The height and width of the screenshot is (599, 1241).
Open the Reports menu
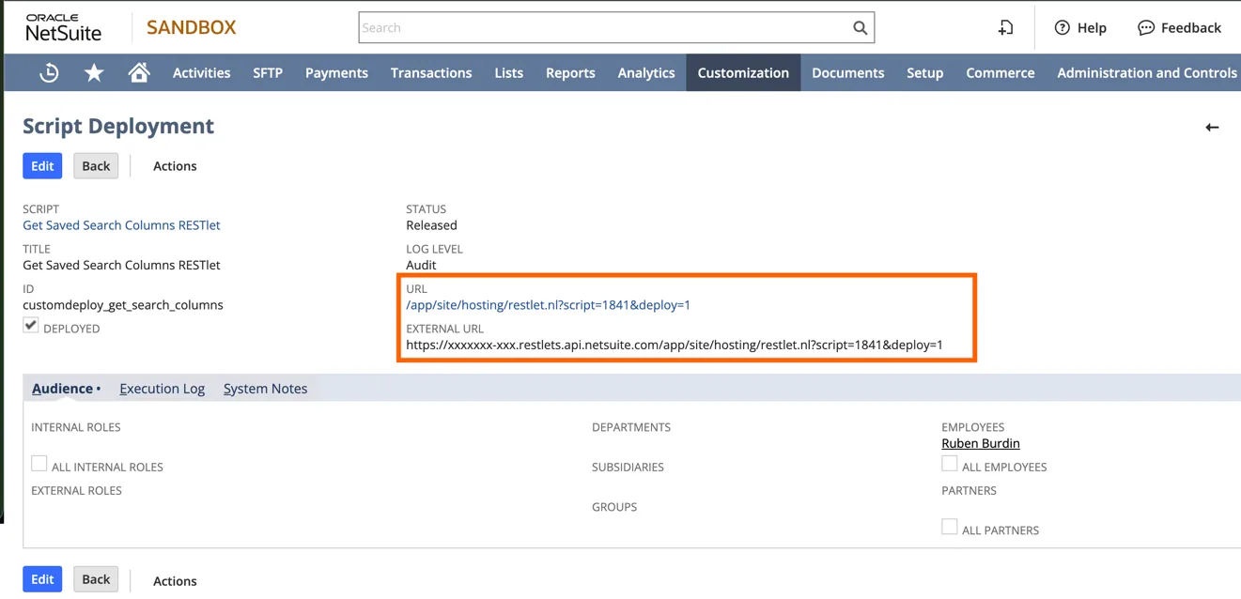point(570,72)
